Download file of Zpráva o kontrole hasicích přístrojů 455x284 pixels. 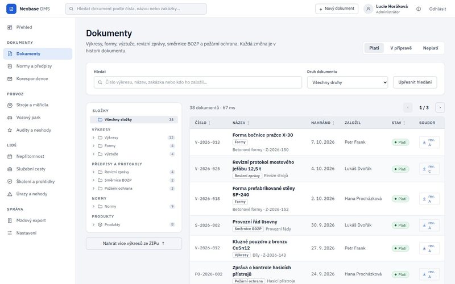pos(429,274)
